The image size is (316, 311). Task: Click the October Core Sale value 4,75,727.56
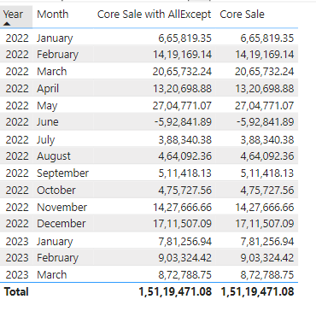click(x=267, y=191)
